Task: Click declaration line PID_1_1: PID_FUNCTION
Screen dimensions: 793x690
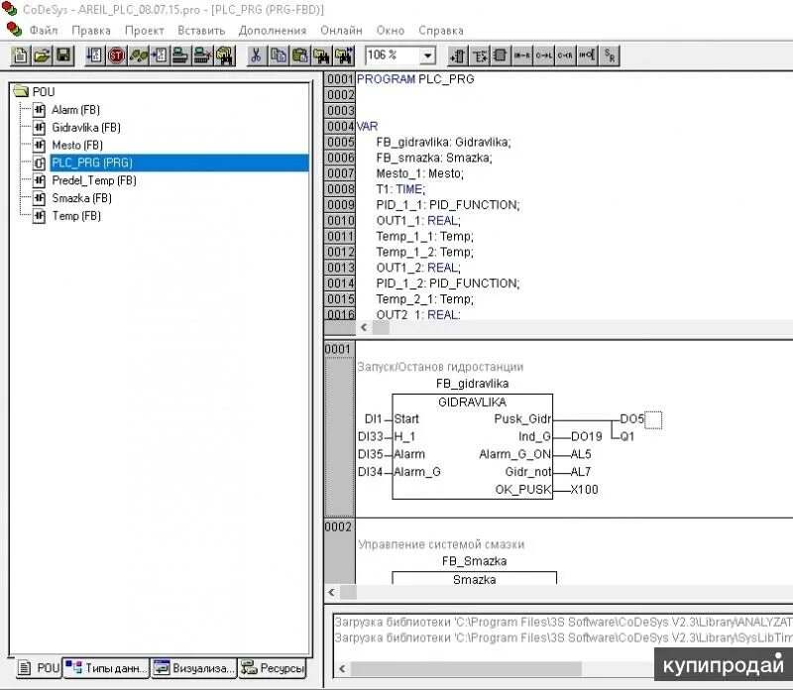Action: pos(448,205)
